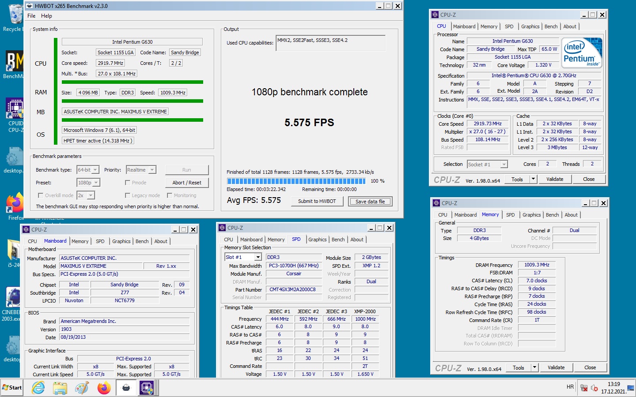Open the File menu in HWBOT

[31, 16]
